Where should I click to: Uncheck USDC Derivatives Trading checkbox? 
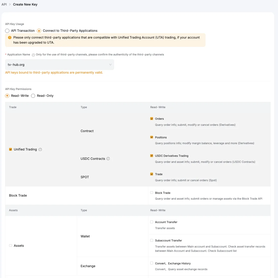[151, 156]
